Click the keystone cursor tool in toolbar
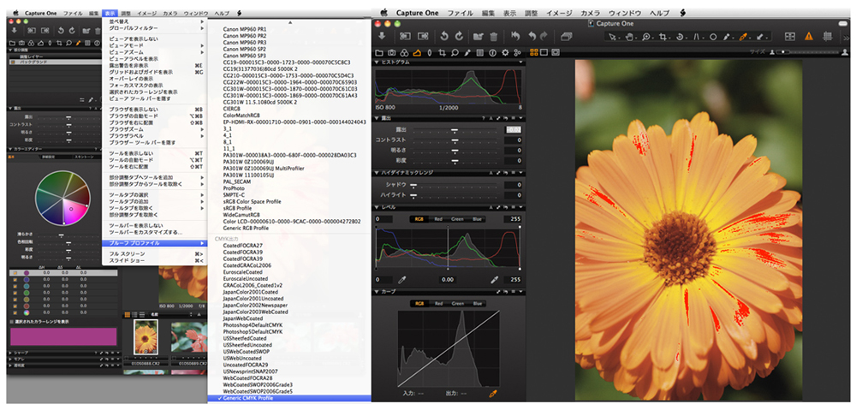This screenshot has width=856, height=410. 697,37
